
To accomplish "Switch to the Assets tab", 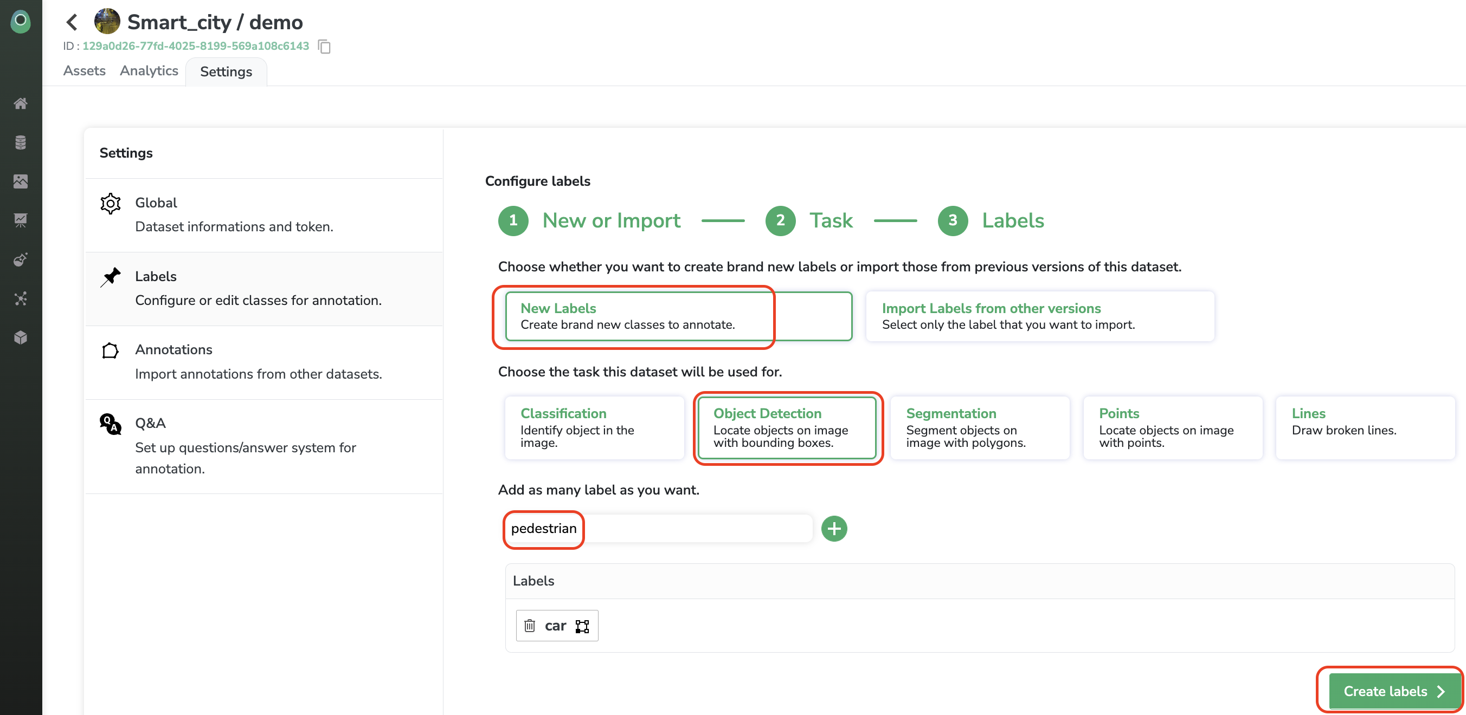I will [84, 71].
